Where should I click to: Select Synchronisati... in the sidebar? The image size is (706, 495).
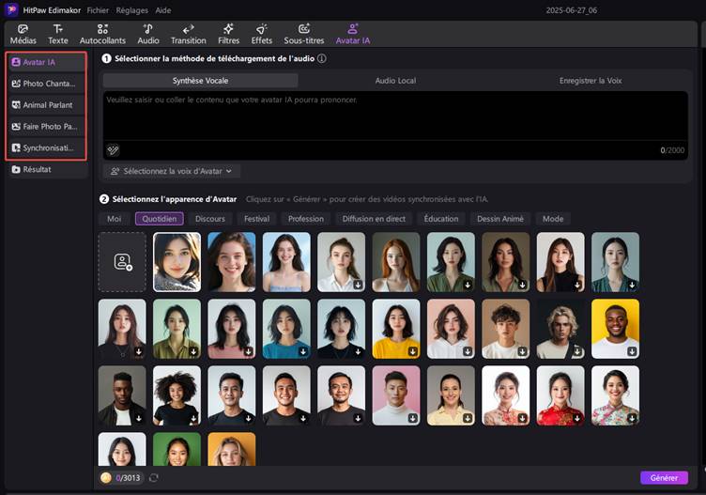(46, 147)
